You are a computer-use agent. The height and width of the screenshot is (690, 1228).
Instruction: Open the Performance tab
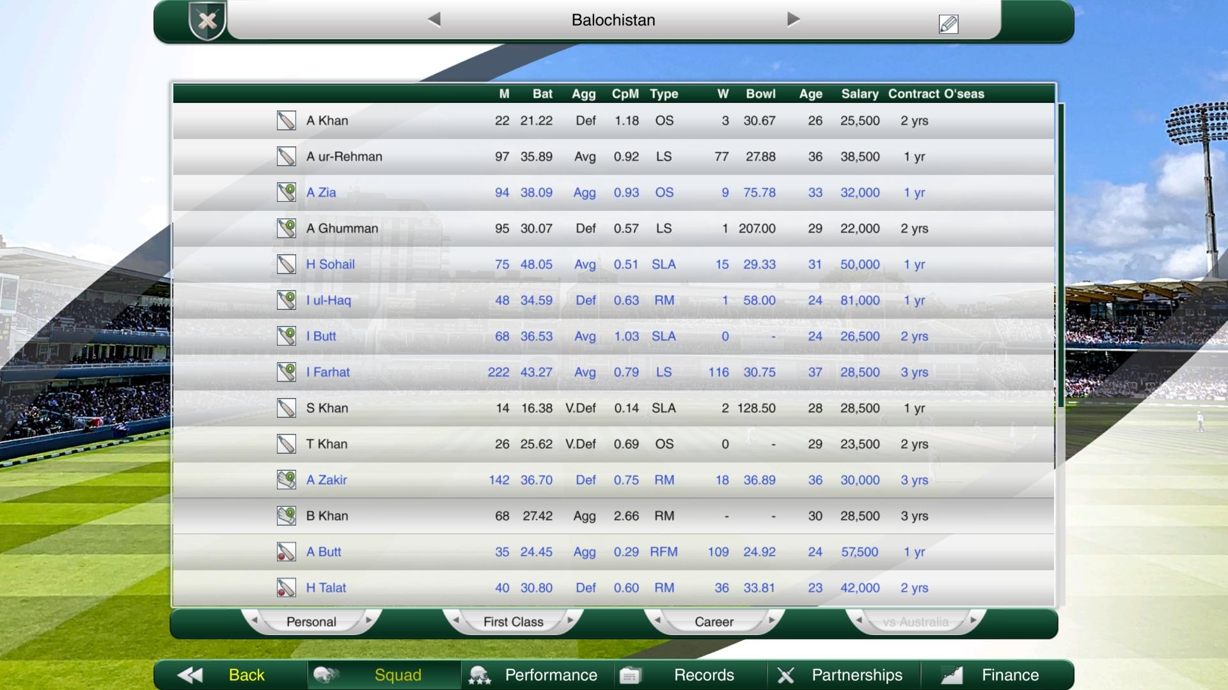click(x=538, y=675)
